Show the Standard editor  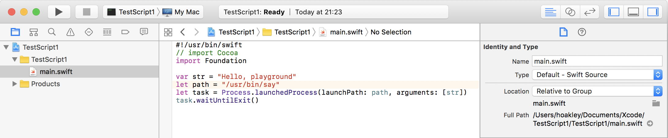[x=550, y=12]
